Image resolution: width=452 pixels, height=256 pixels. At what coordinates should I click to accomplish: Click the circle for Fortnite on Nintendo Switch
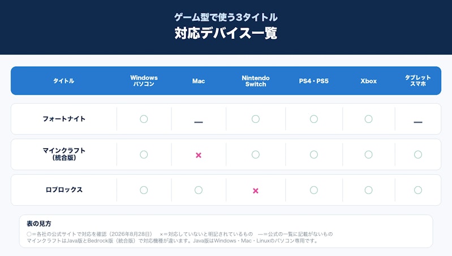coord(255,119)
